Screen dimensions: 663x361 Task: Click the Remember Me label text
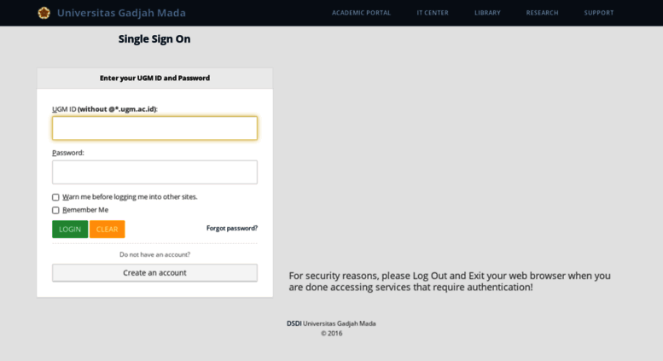point(85,210)
